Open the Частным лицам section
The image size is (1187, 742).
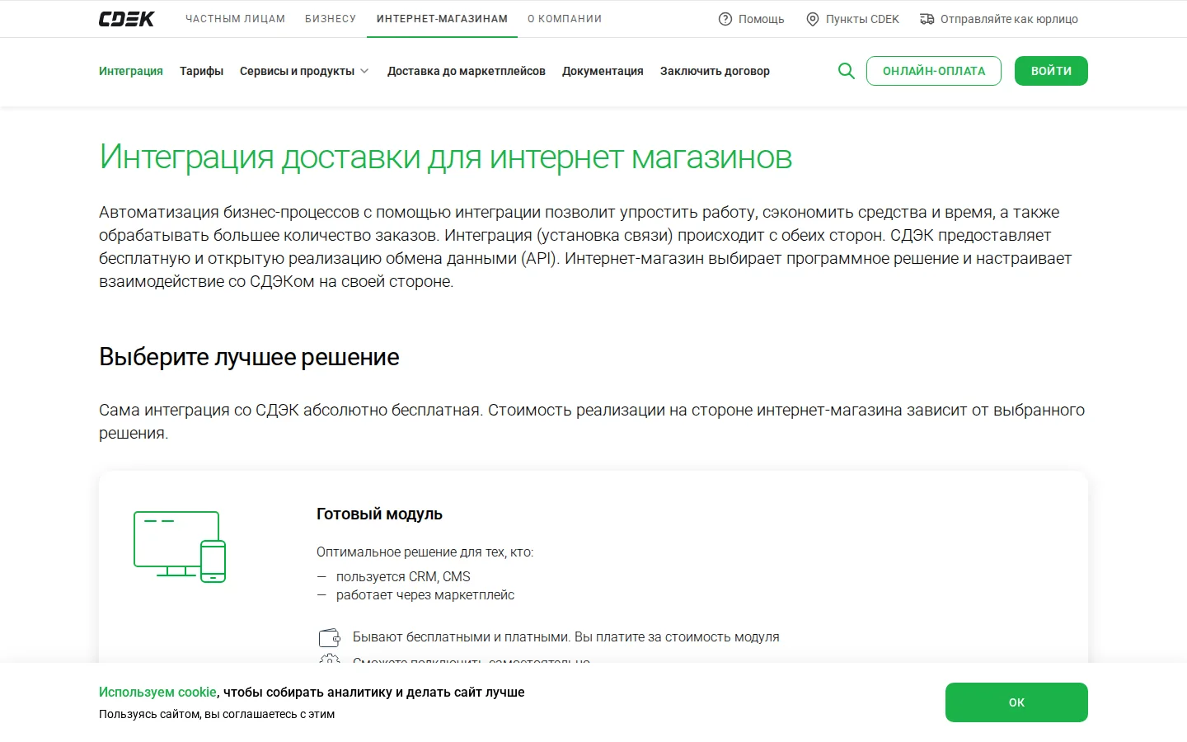point(235,19)
